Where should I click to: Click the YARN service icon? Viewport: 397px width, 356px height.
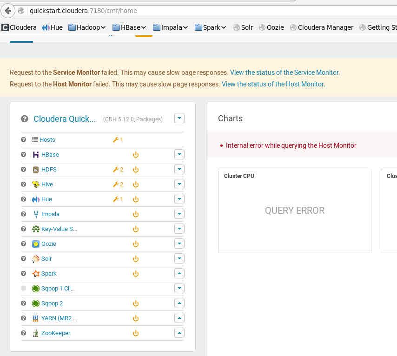click(36, 318)
